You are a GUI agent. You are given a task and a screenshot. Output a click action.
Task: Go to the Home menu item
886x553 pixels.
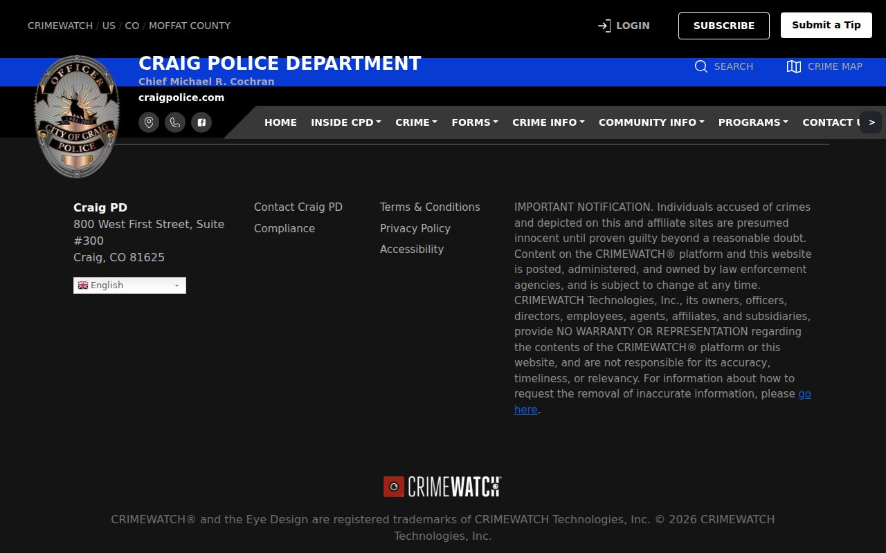280,122
